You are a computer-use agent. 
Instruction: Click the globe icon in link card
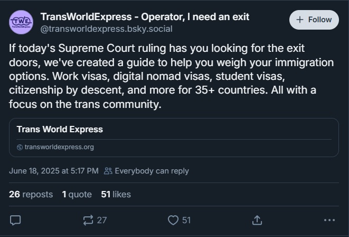point(20,147)
